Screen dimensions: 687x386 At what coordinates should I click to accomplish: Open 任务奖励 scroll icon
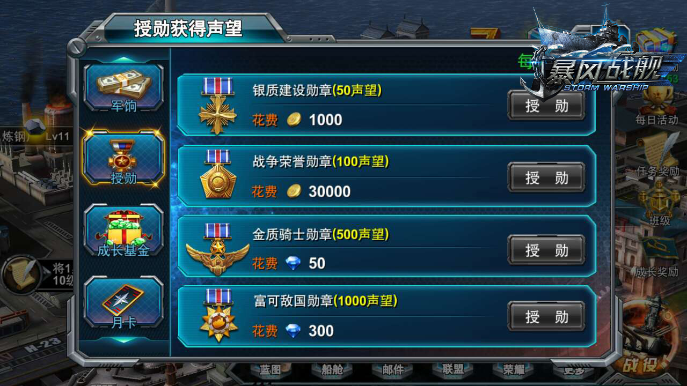(656, 156)
